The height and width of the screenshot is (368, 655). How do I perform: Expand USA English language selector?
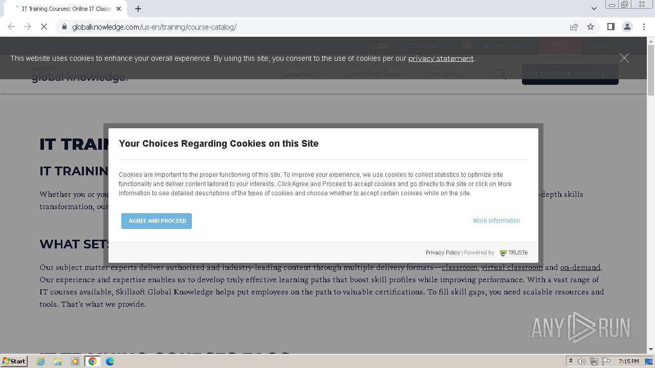tap(494, 45)
